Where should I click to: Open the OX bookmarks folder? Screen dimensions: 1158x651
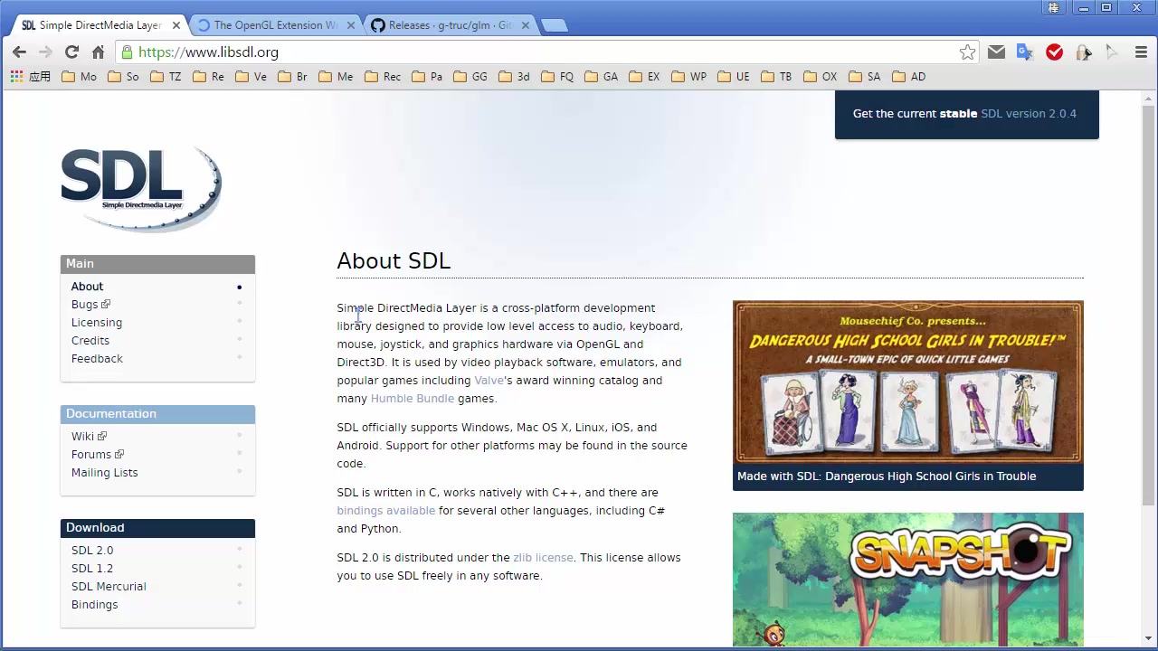pos(820,77)
